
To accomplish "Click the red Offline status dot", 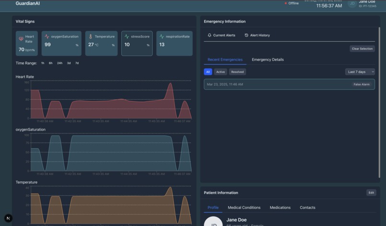I will pyautogui.click(x=285, y=3).
